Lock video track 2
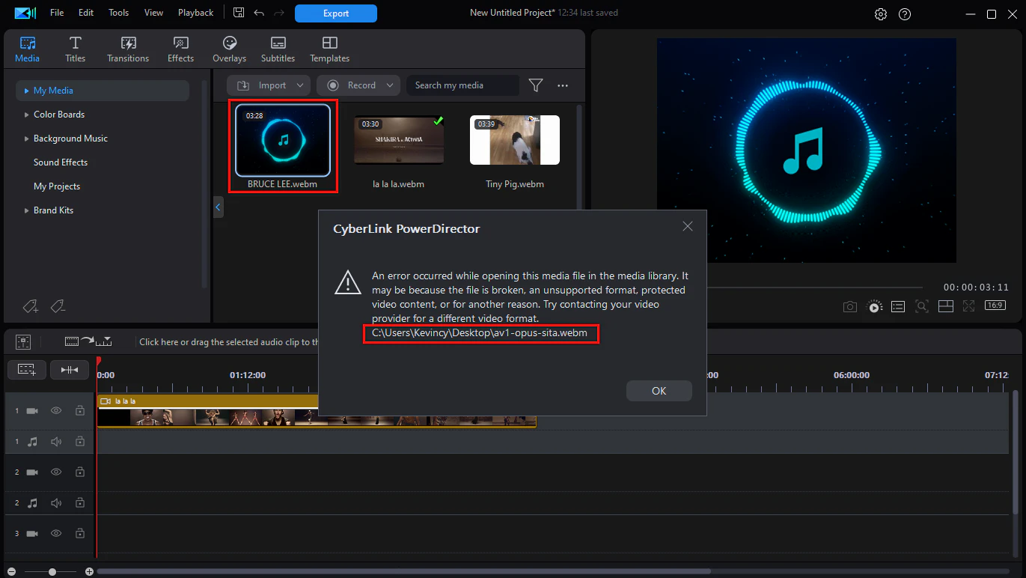Image resolution: width=1026 pixels, height=578 pixels. click(x=79, y=472)
